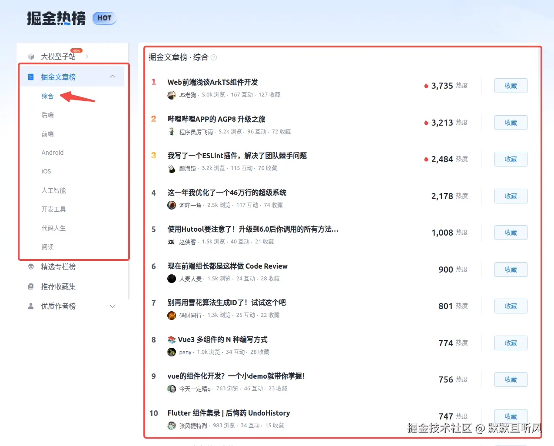Click 收藏 for the ESLint插件 article

click(x=511, y=159)
